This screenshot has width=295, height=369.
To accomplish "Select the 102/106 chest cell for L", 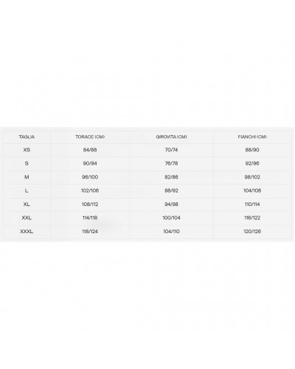I will click(90, 190).
